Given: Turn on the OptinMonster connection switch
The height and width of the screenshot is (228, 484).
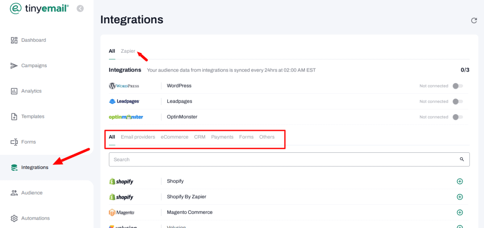Looking at the screenshot, I should [x=457, y=117].
